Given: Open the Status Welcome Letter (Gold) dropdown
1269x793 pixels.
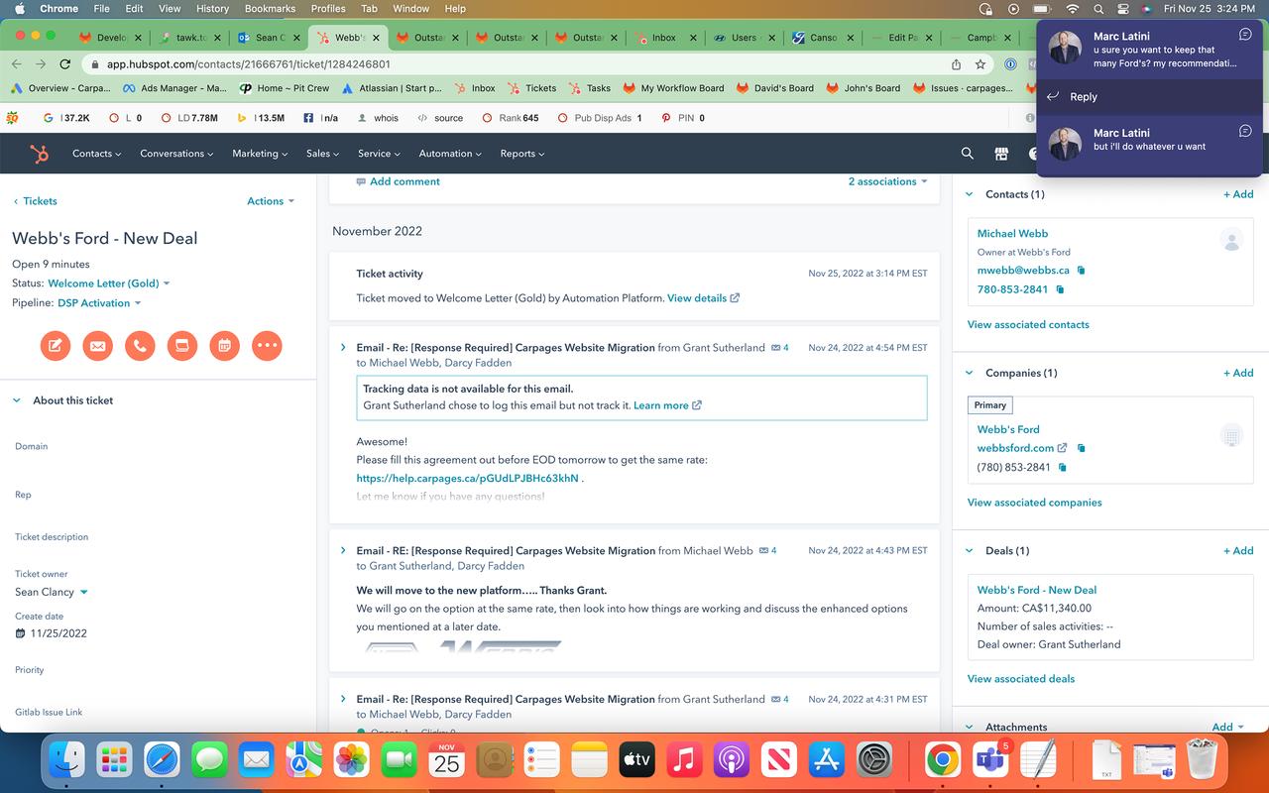Looking at the screenshot, I should pyautogui.click(x=109, y=283).
